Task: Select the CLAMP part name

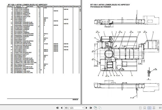Action: coord(25,8)
